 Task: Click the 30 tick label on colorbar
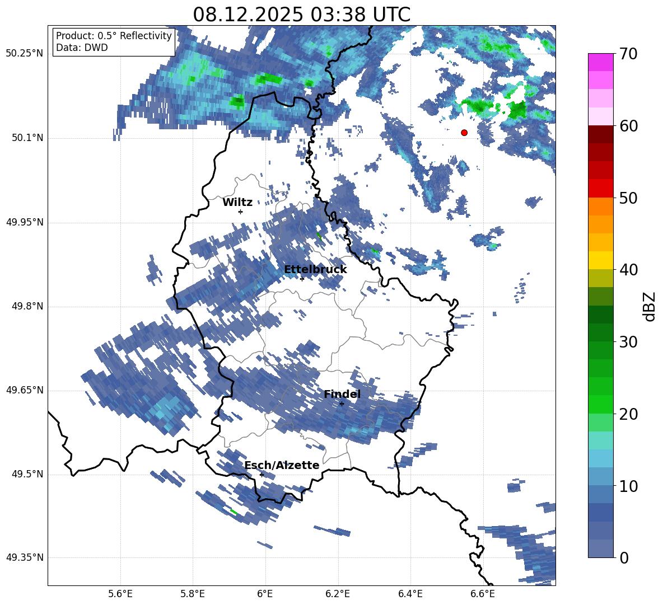pyautogui.click(x=628, y=342)
